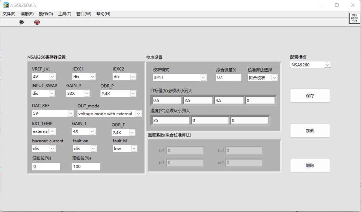Open the OUT_mode voltage mode dropdown

coord(138,114)
